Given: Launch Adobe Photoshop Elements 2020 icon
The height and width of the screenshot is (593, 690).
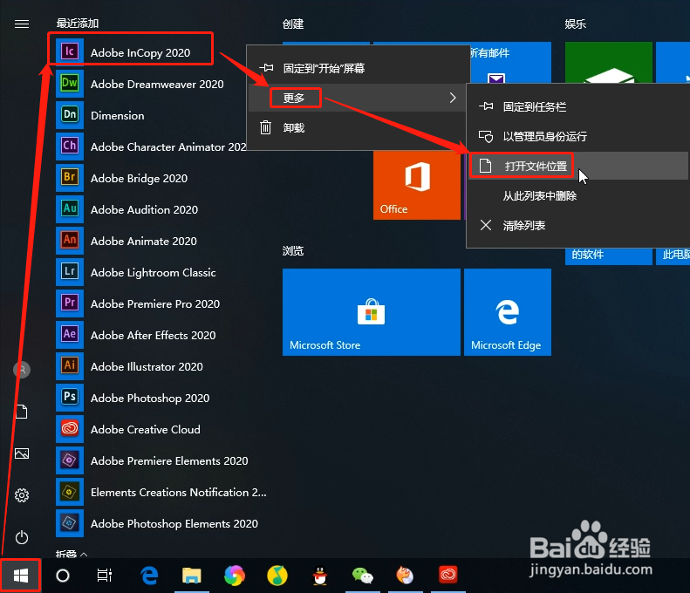Looking at the screenshot, I should [x=70, y=523].
